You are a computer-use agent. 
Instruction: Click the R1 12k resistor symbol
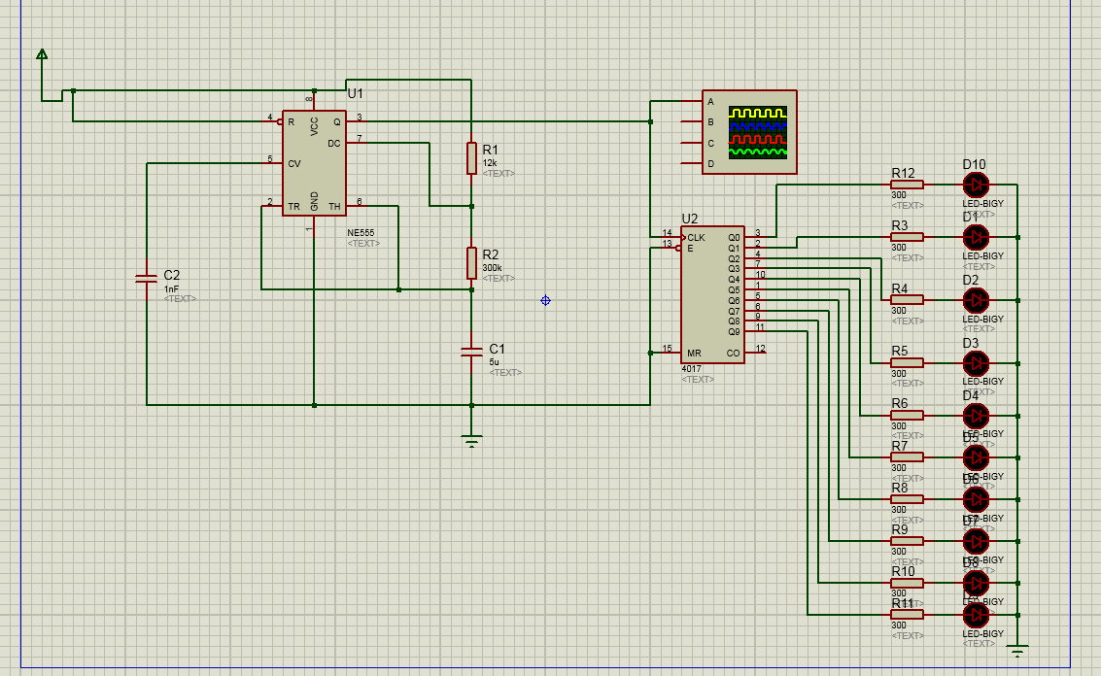click(x=471, y=158)
